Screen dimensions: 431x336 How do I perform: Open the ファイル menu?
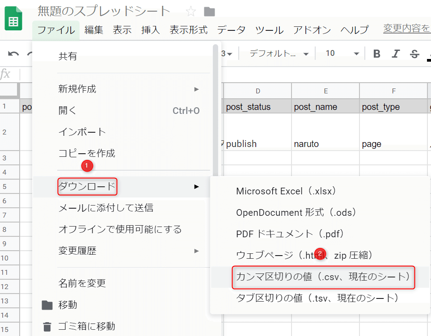coord(56,30)
